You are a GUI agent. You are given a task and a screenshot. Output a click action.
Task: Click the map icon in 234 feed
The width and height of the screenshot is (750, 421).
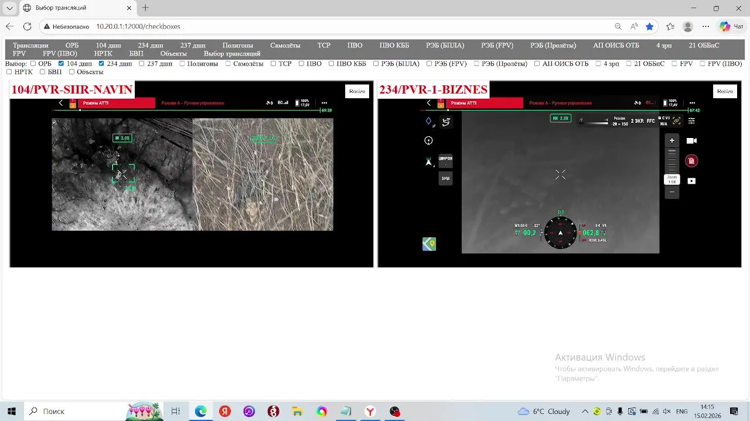click(x=429, y=244)
